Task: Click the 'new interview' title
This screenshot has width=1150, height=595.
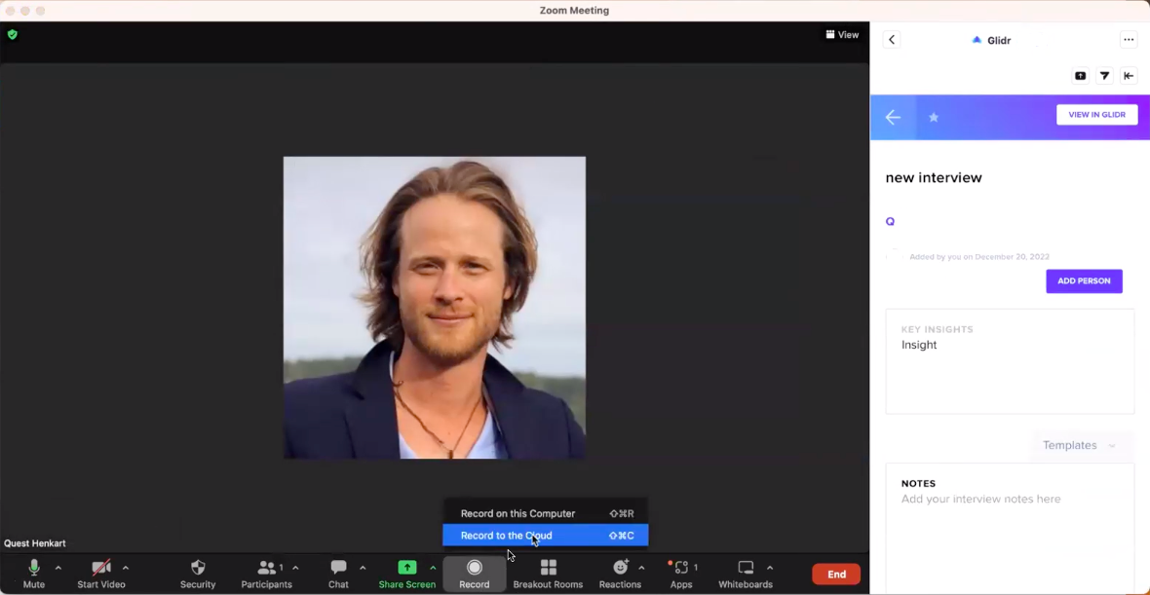Action: click(934, 177)
